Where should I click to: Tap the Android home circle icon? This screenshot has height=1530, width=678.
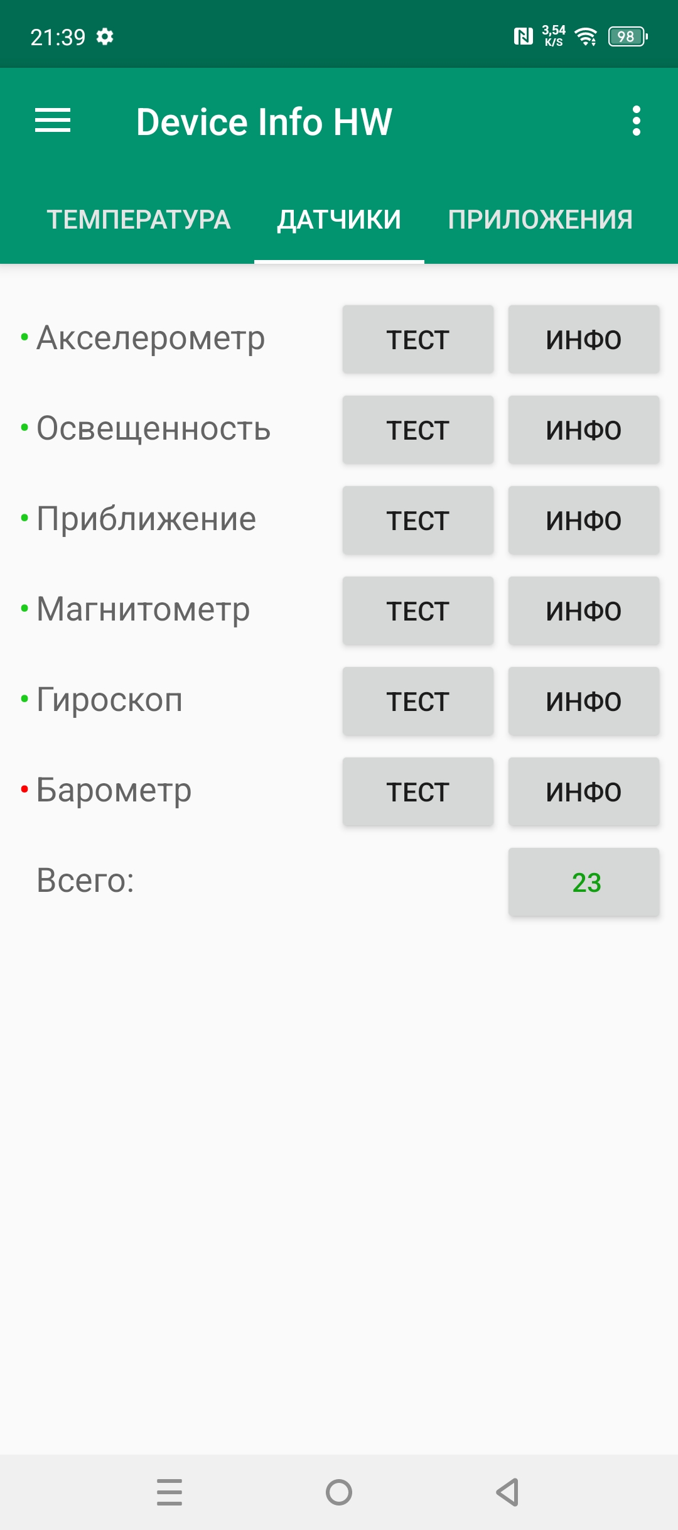(339, 1492)
